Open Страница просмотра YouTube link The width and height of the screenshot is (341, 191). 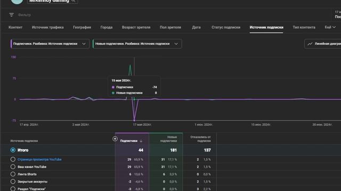click(39, 159)
